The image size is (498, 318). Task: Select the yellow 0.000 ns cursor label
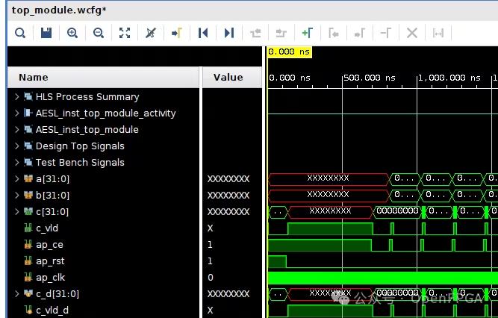289,52
